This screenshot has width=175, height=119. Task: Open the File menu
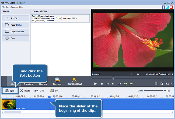3,7
